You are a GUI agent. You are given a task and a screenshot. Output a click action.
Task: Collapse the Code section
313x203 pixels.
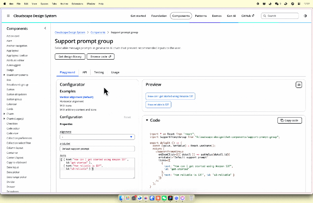coord(147,120)
